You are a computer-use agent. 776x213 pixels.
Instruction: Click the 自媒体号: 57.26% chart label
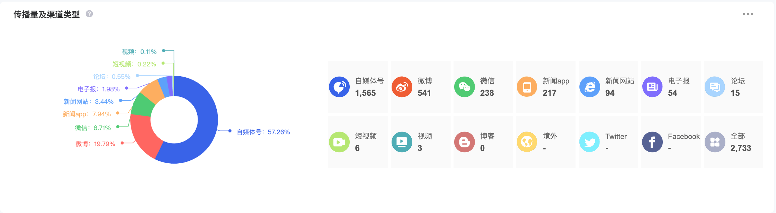[263, 132]
